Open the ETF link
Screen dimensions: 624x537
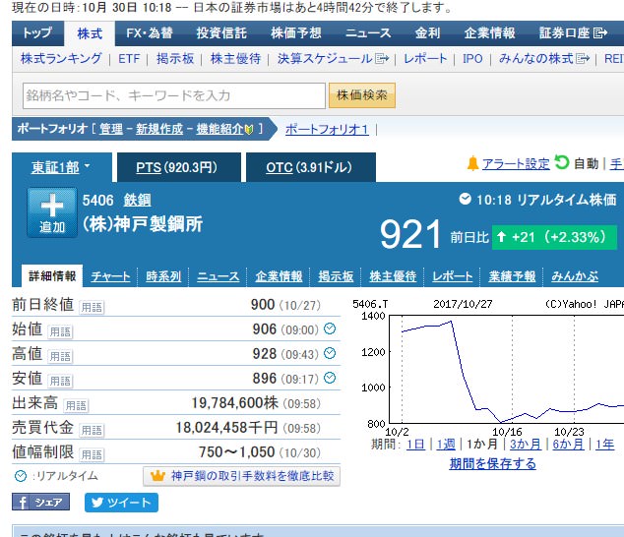point(129,59)
